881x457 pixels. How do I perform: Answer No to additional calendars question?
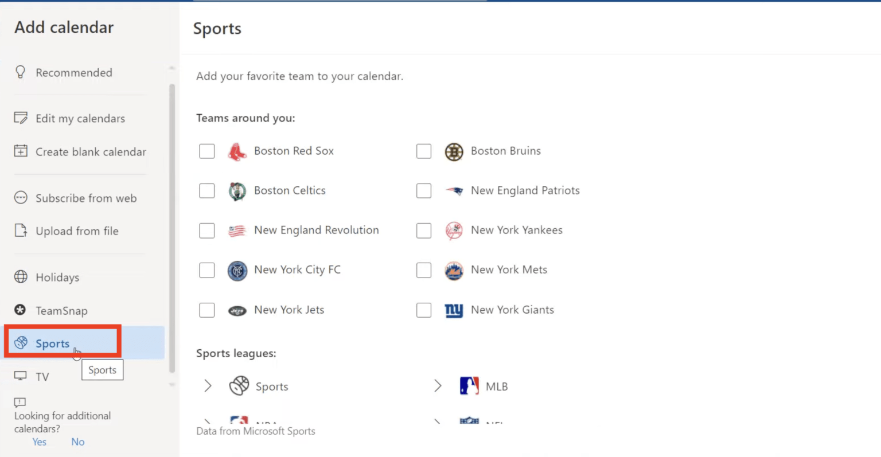click(x=77, y=442)
